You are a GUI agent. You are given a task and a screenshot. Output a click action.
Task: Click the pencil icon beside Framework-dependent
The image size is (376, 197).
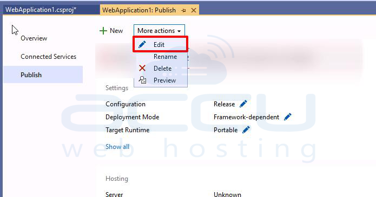click(287, 117)
